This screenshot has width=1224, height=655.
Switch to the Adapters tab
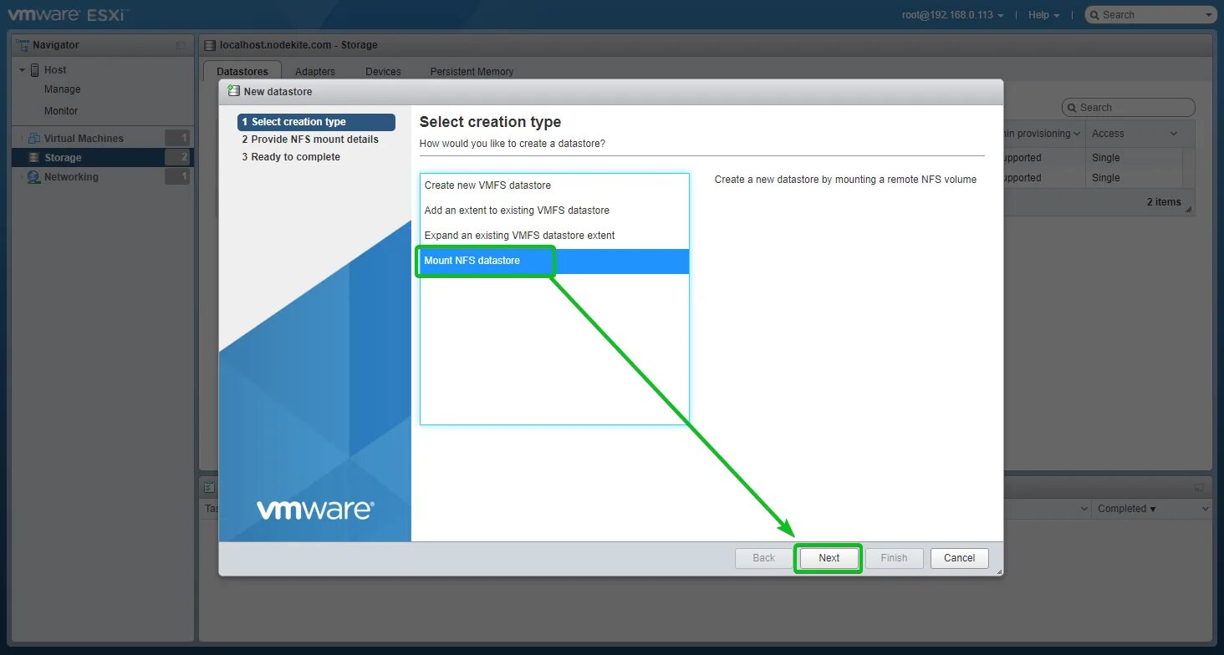tap(315, 72)
